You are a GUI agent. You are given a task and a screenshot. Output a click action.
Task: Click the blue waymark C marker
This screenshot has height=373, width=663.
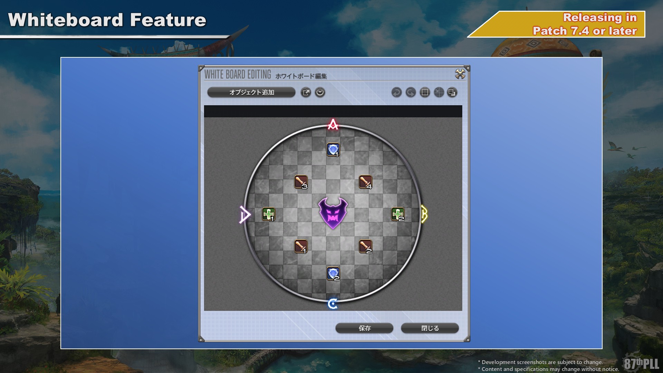pyautogui.click(x=333, y=304)
